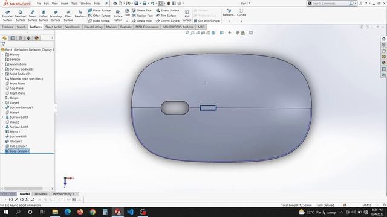387x217 pixels.
Task: Expand the Surface-Loft1 feature
Action: [x=2, y=118]
